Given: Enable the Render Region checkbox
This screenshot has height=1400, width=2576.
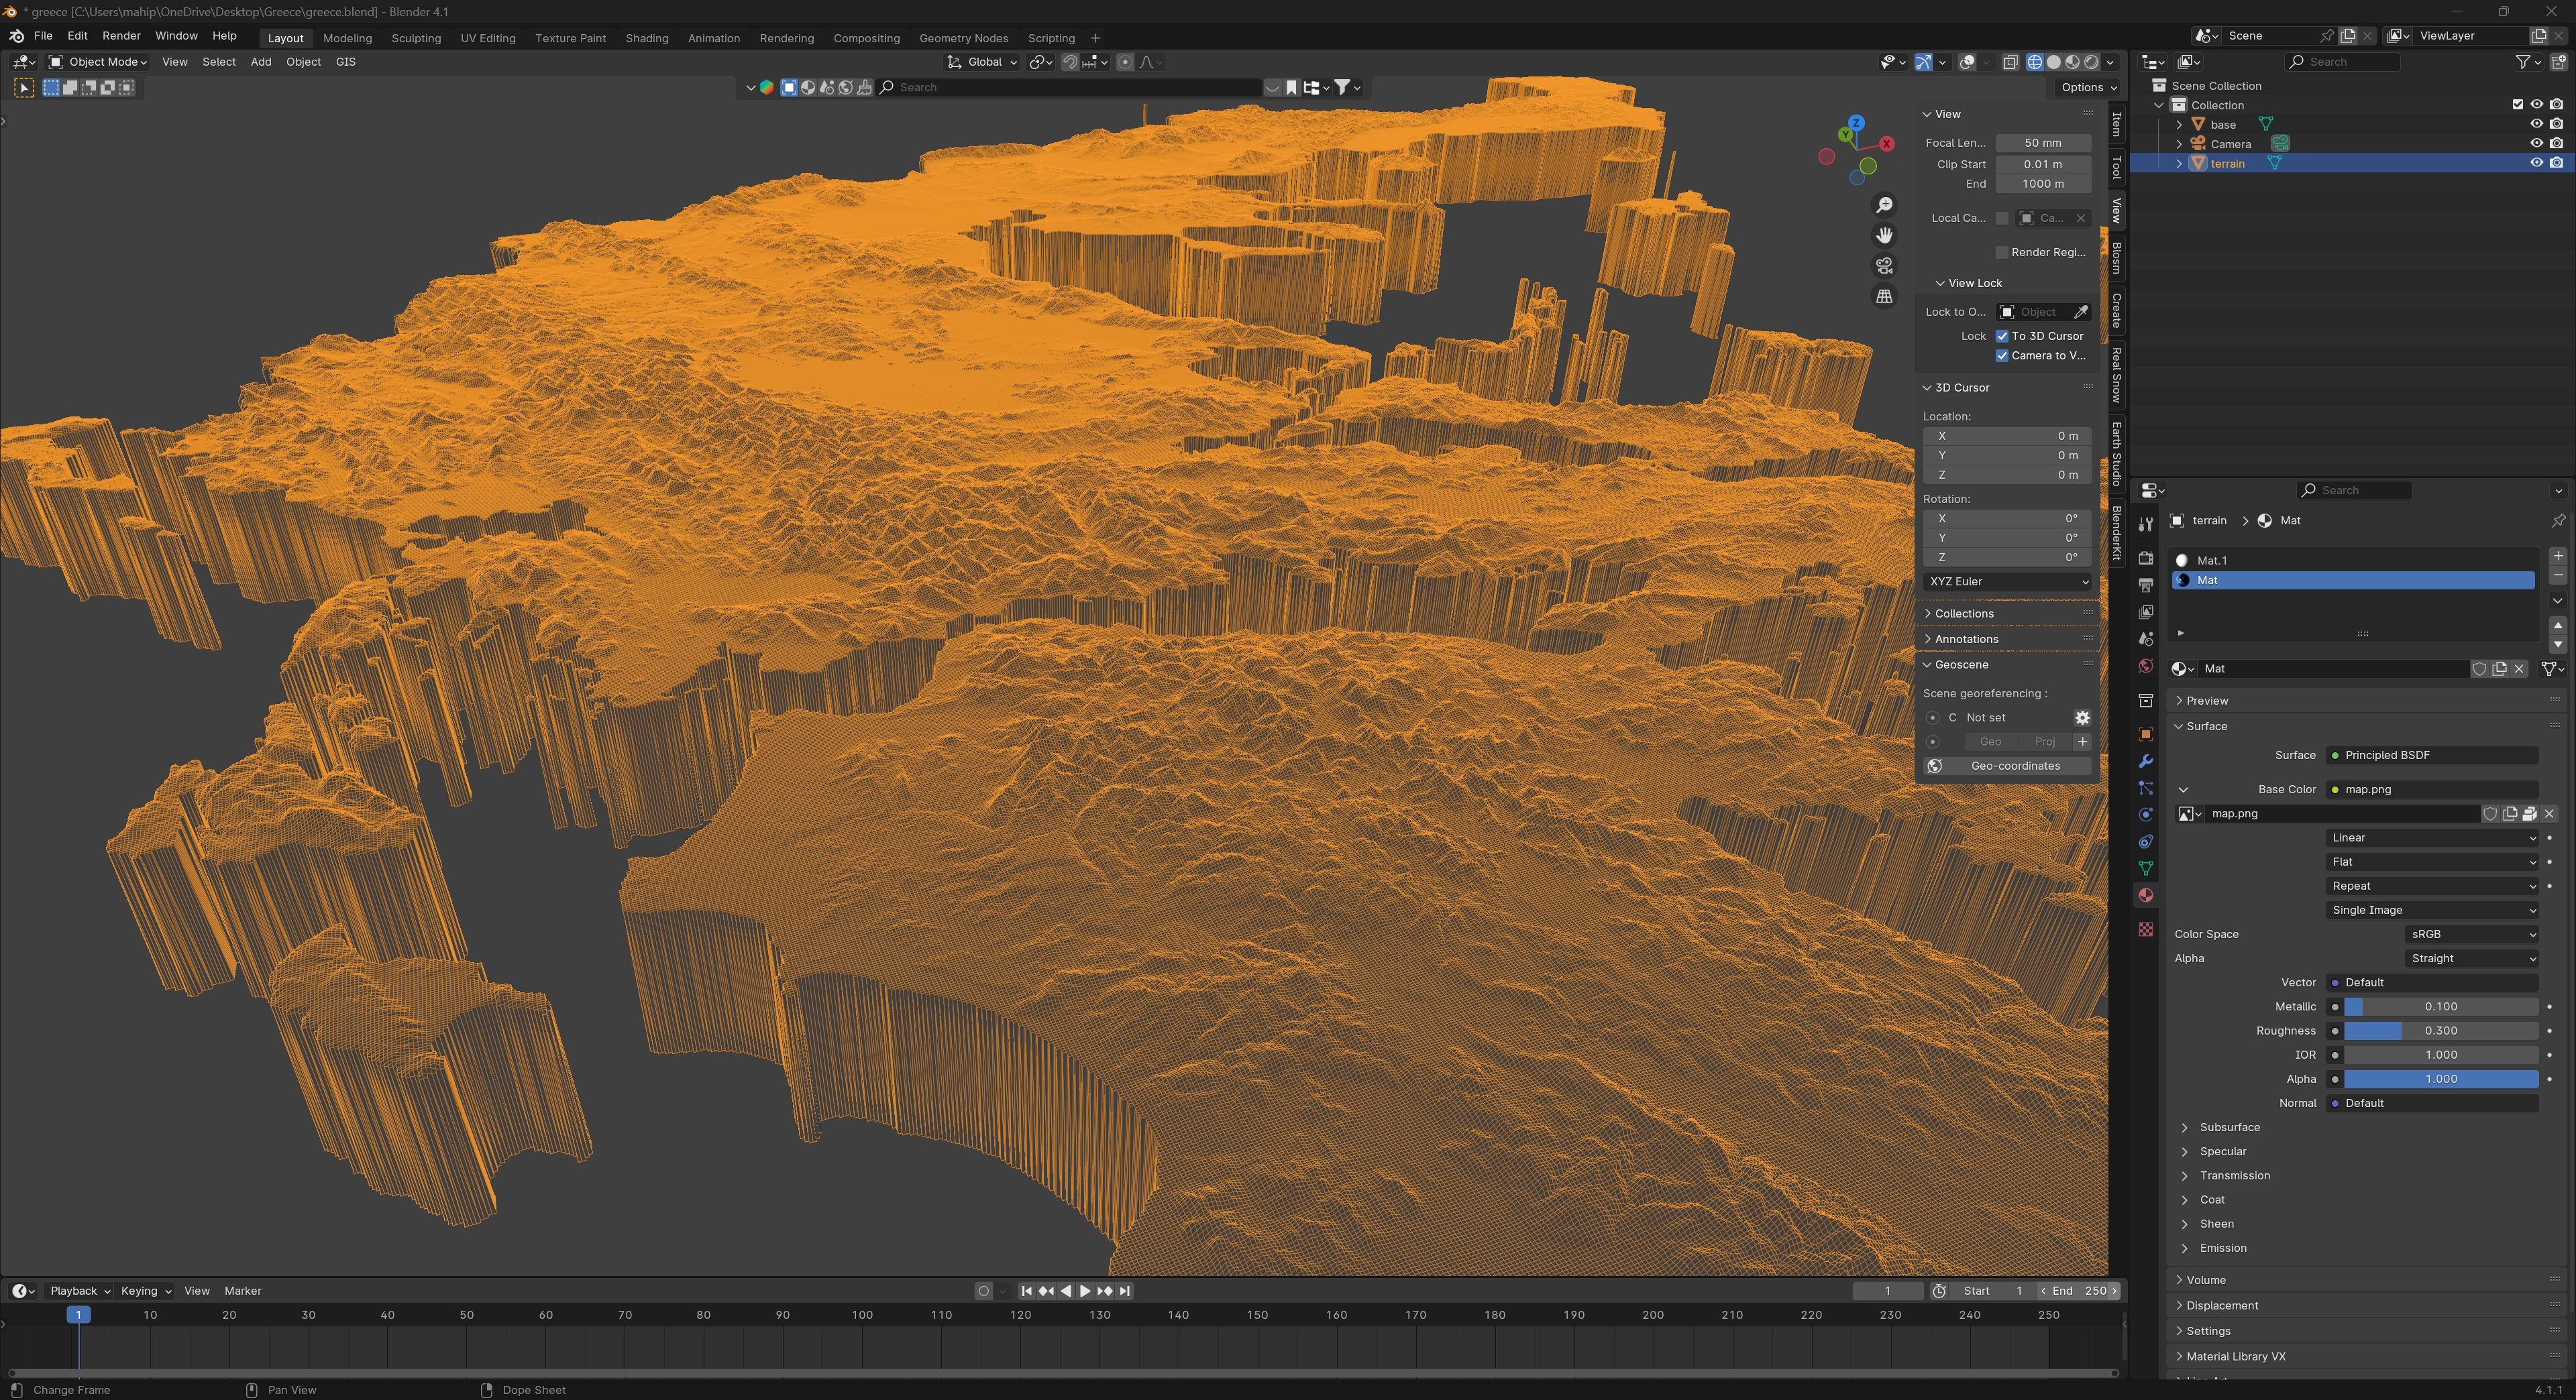Looking at the screenshot, I should click(2002, 252).
